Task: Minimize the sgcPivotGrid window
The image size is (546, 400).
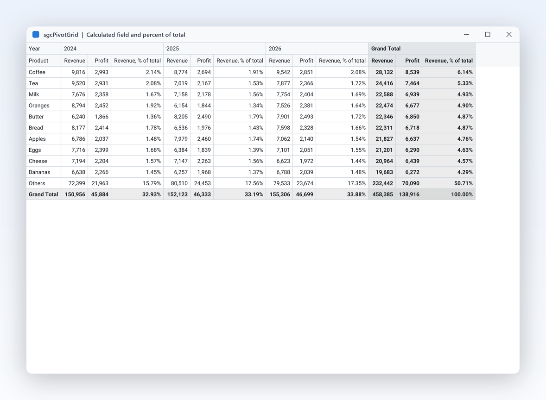Action: pos(466,34)
